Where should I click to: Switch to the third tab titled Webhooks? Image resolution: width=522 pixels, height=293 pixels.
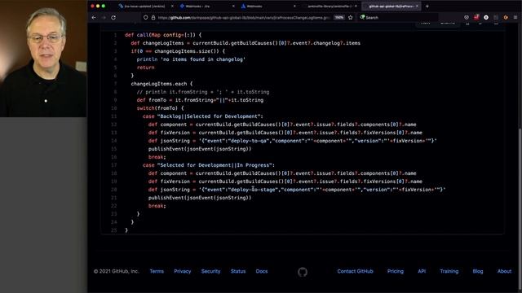[268, 6]
